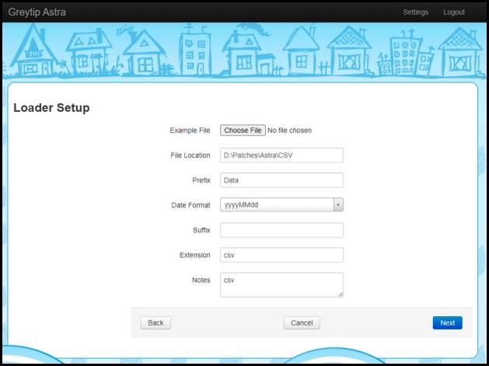Click inside the Notes text area
The image size is (489, 366).
(281, 285)
